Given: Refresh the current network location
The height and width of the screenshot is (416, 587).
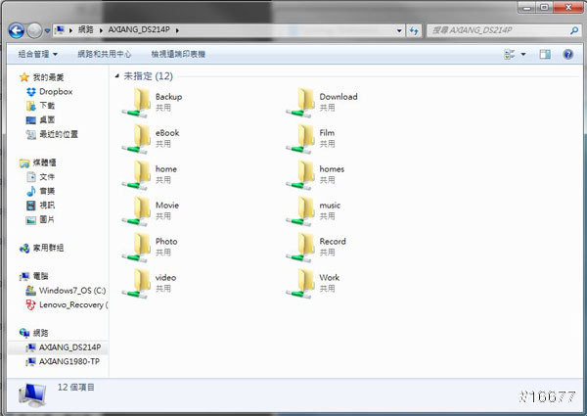Looking at the screenshot, I should [x=414, y=30].
